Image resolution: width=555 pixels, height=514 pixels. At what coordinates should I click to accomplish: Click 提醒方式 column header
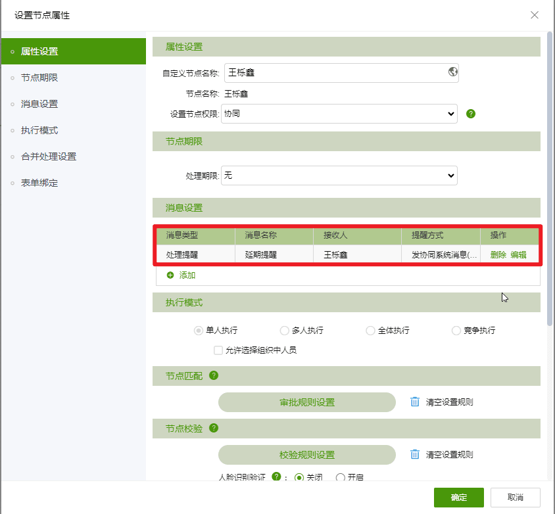point(441,235)
